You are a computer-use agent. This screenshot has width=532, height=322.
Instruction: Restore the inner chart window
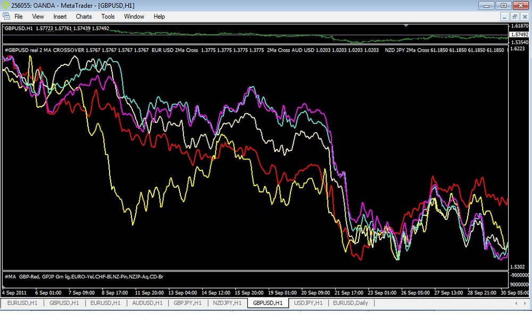[514, 16]
